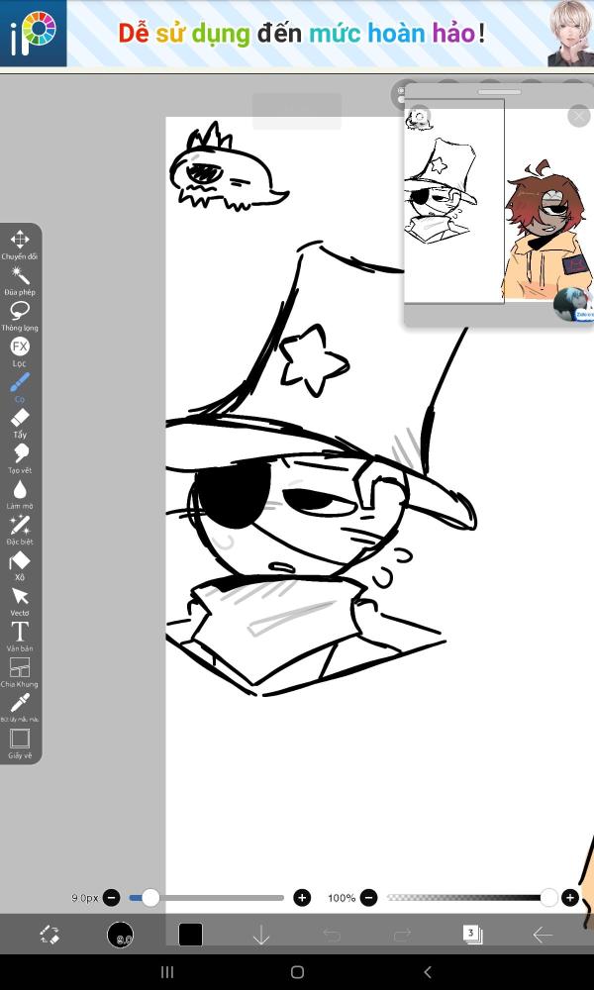The height and width of the screenshot is (990, 594).
Task: Increase brush thickness with the plus button
Action: coord(302,897)
